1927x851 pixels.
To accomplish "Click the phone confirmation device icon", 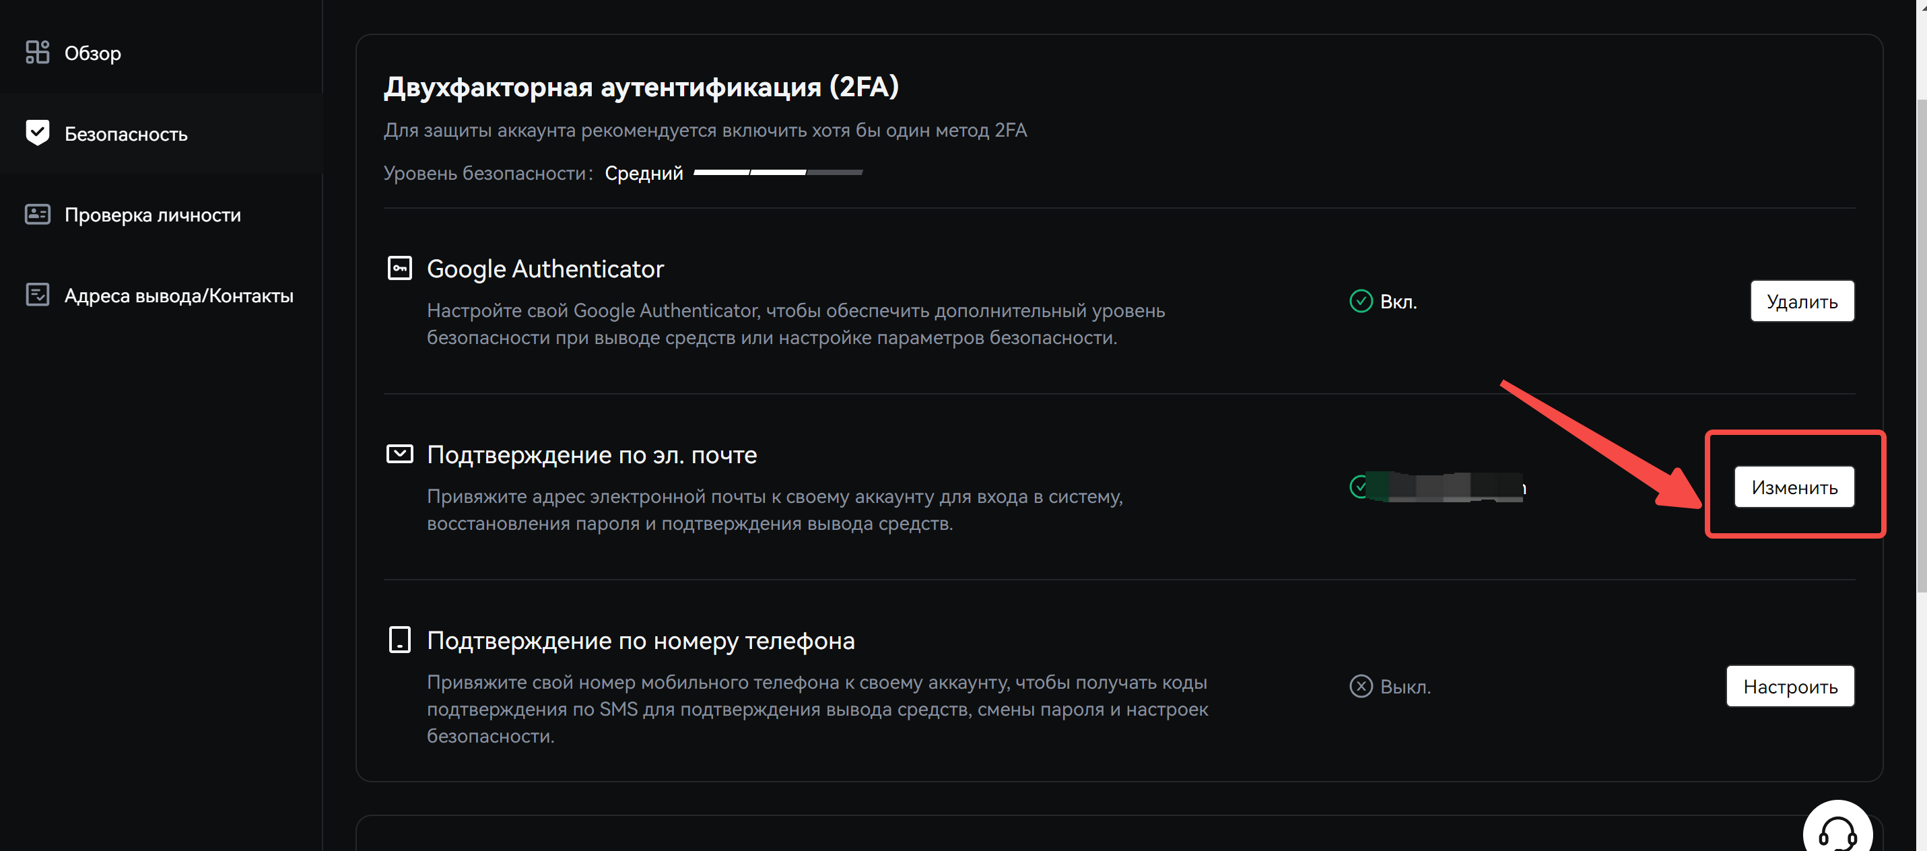I will (399, 640).
